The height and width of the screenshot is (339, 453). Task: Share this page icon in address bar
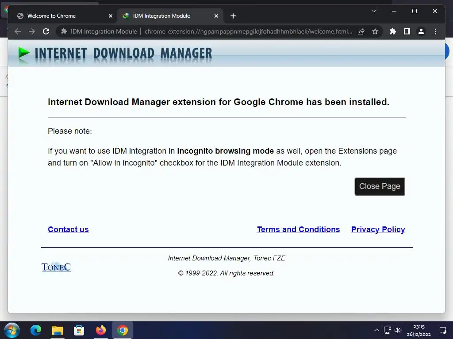click(x=361, y=31)
